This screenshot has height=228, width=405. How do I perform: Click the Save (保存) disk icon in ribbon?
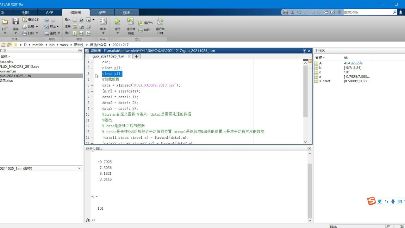coord(16,21)
